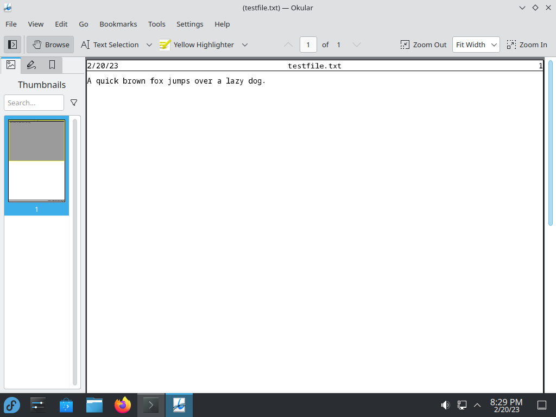This screenshot has width=556, height=417.
Task: Open the Settings menu
Action: click(x=189, y=24)
